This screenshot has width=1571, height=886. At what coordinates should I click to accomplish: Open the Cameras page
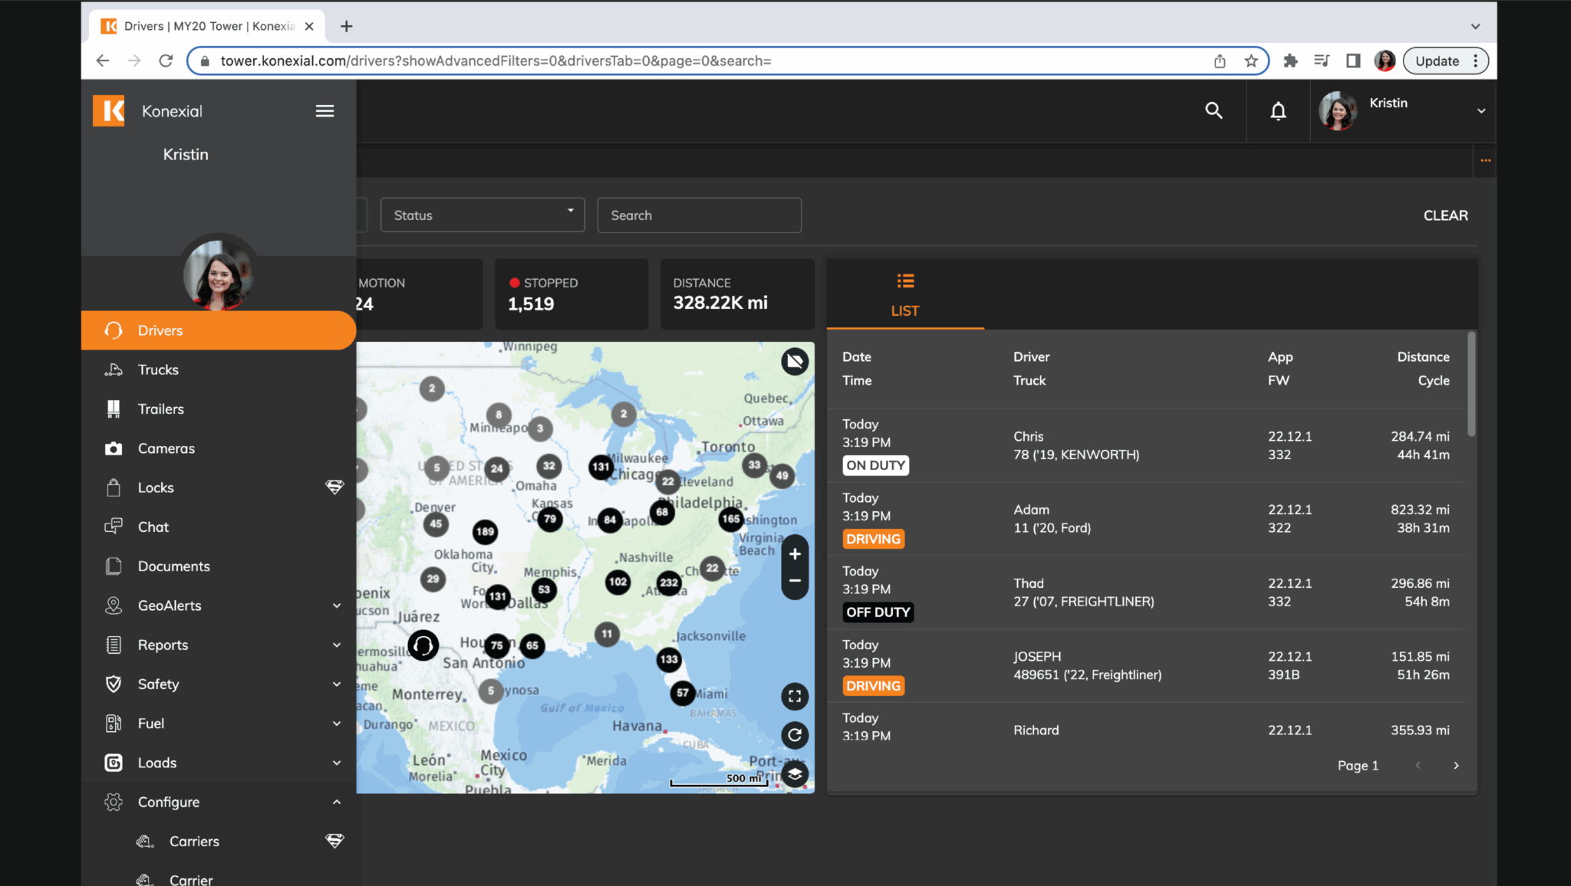pos(166,448)
